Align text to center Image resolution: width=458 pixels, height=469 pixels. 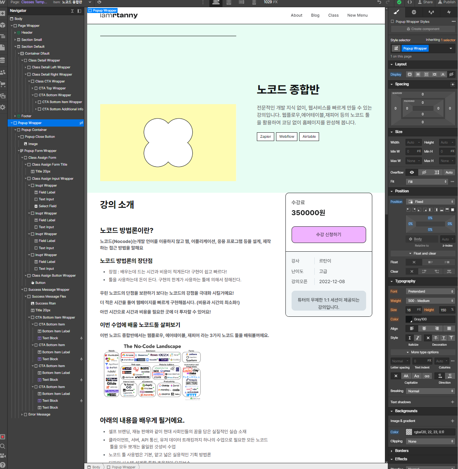424,328
